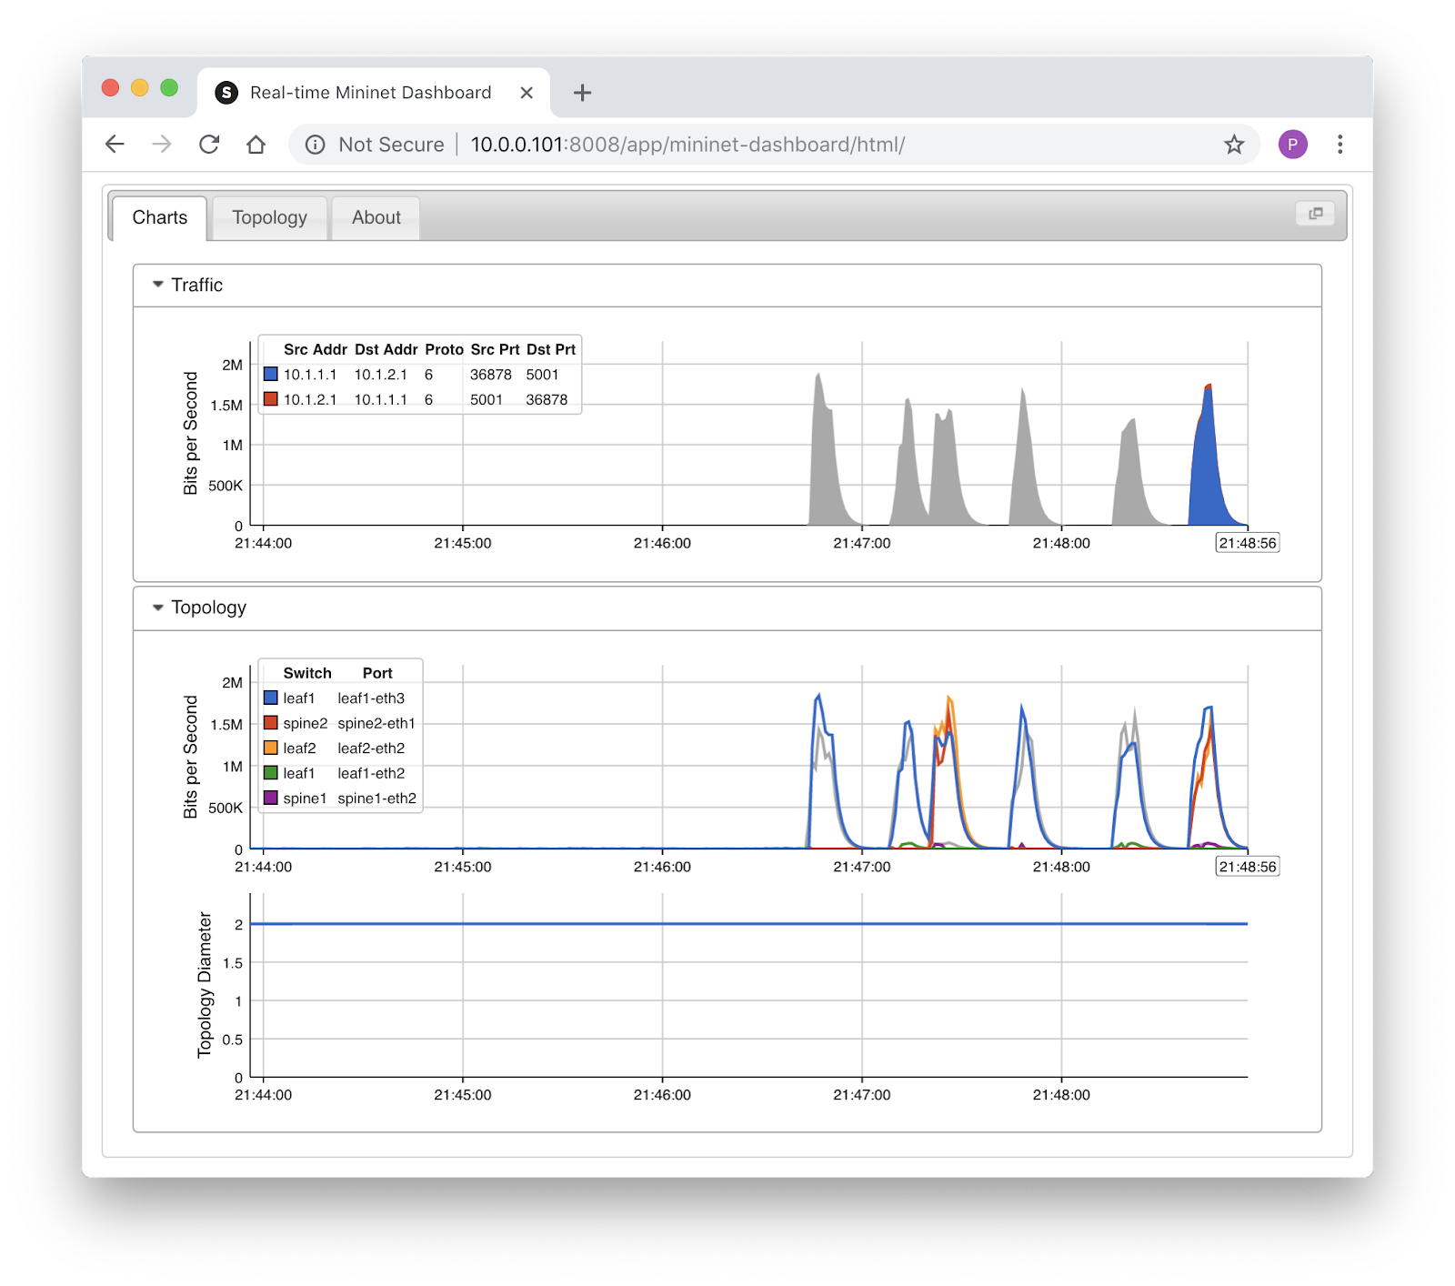Open a new browser tab

click(582, 93)
